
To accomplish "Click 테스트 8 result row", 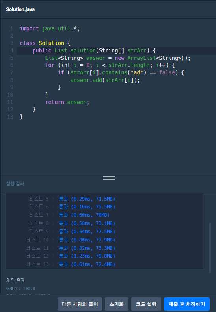I will pos(72,223).
